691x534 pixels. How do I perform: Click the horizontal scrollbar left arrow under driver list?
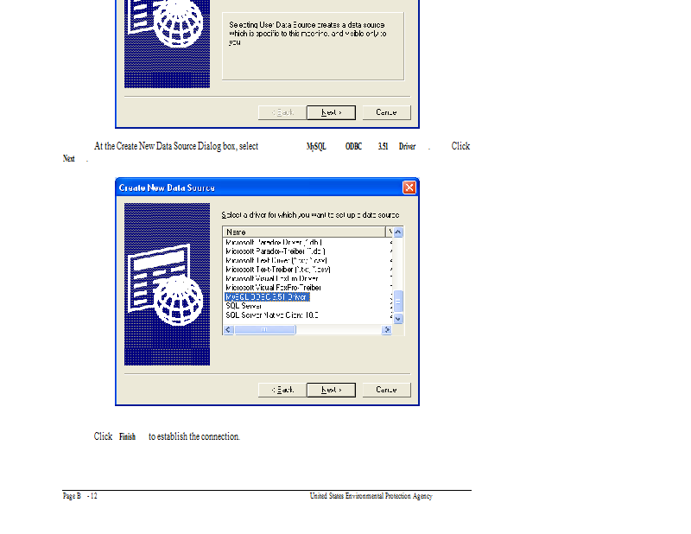228,330
